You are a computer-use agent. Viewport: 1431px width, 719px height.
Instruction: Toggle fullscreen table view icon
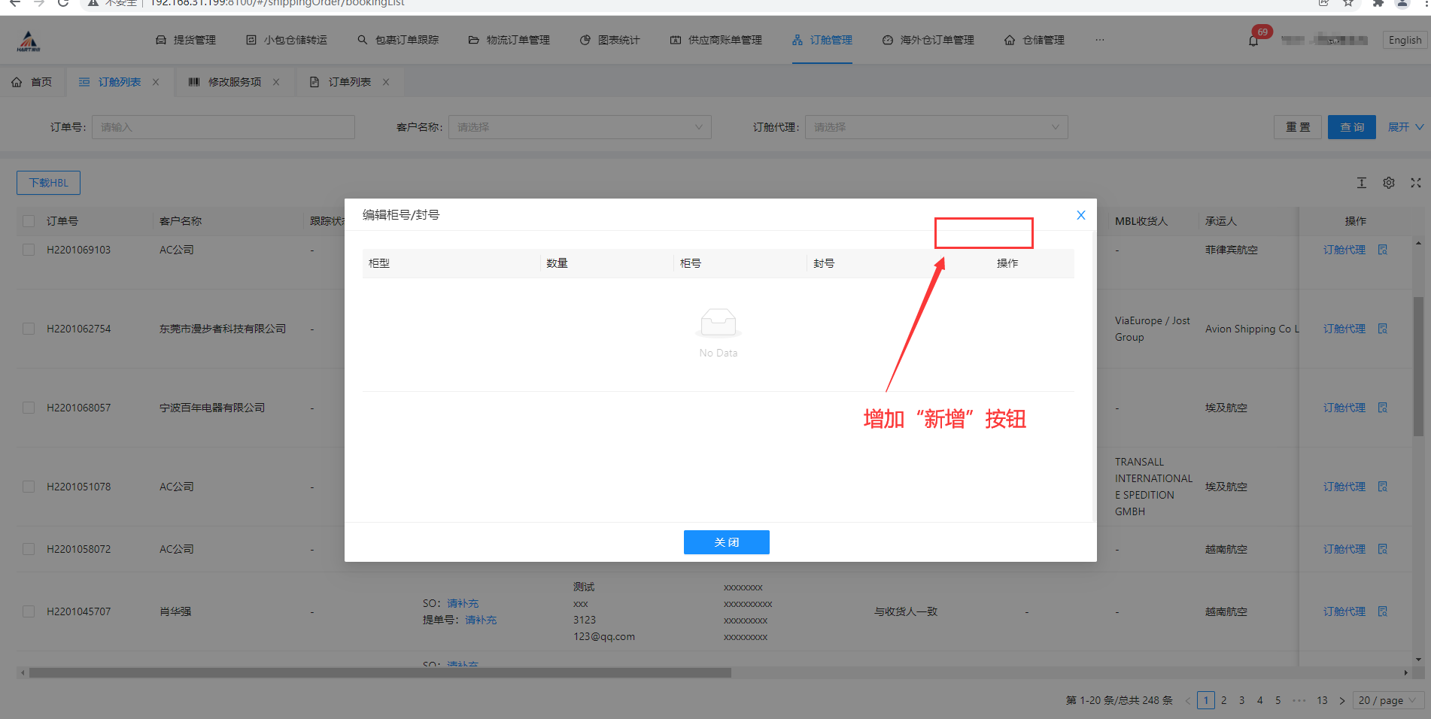pyautogui.click(x=1416, y=183)
